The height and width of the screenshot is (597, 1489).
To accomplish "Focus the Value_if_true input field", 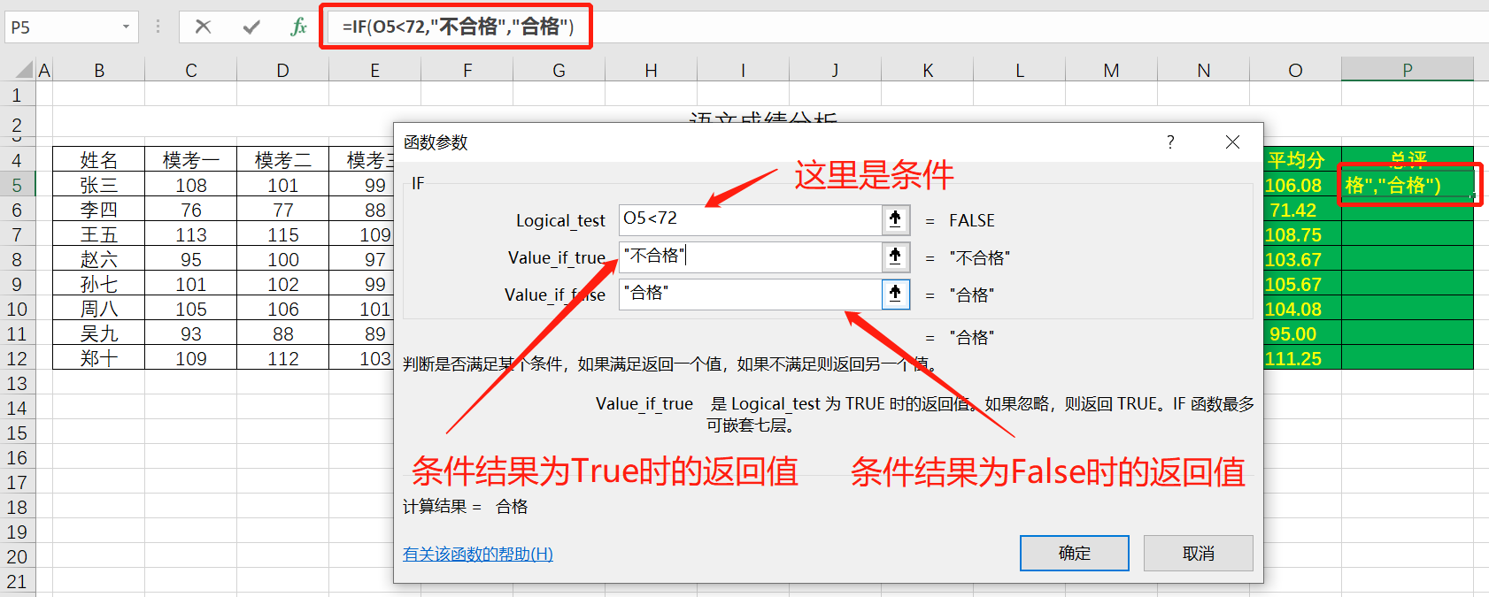I will pos(750,256).
